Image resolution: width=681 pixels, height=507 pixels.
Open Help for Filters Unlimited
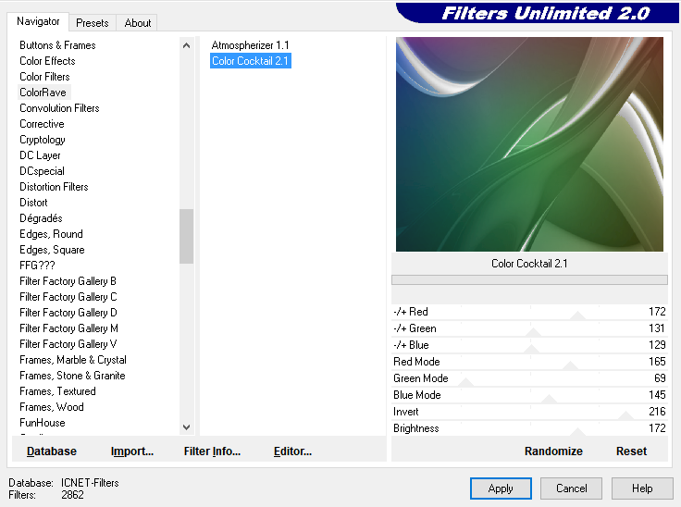(642, 488)
